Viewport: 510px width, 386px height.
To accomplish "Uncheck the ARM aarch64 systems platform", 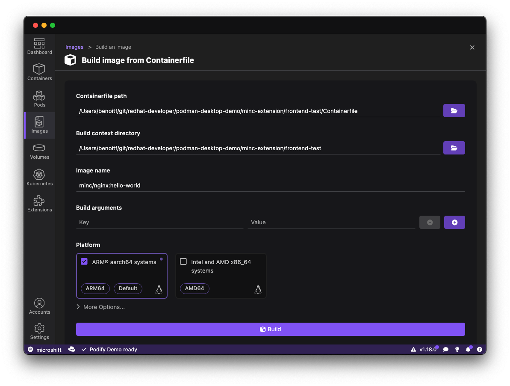I will pos(84,262).
